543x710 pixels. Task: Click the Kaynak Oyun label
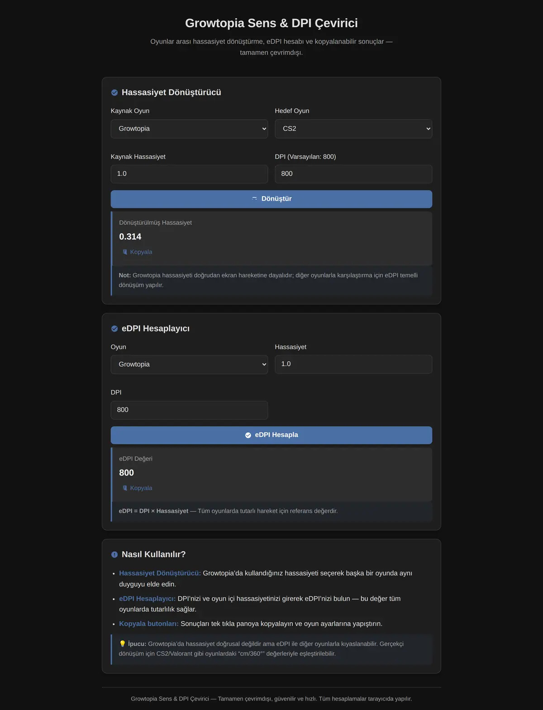tap(130, 111)
